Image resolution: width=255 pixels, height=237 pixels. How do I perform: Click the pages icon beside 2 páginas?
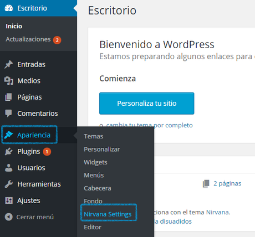tap(206, 183)
